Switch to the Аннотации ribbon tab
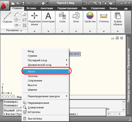Viewport: 132px width, 122px height. tap(47, 8)
